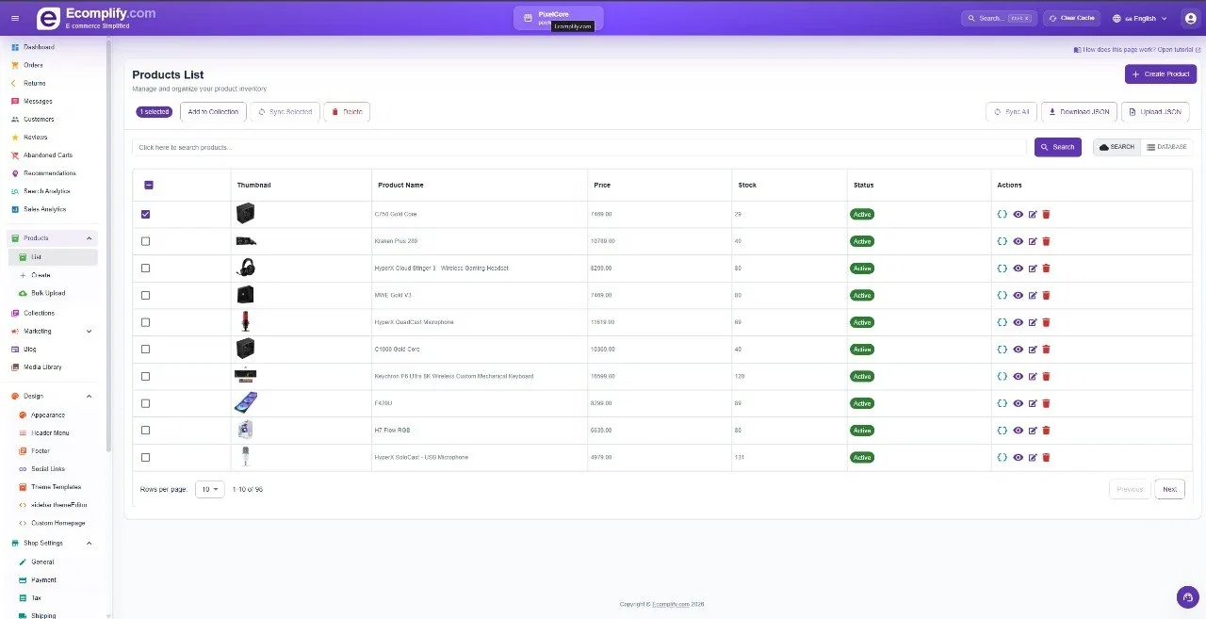This screenshot has width=1206, height=619.
Task: Click the sidebar vertical scrollbar
Action: click(108, 245)
